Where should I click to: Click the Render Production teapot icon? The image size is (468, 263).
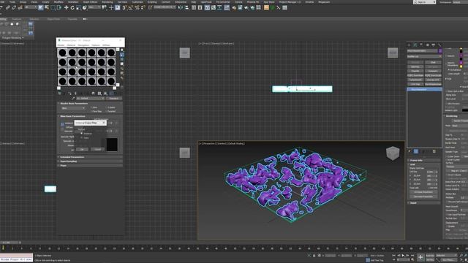tap(246, 7)
